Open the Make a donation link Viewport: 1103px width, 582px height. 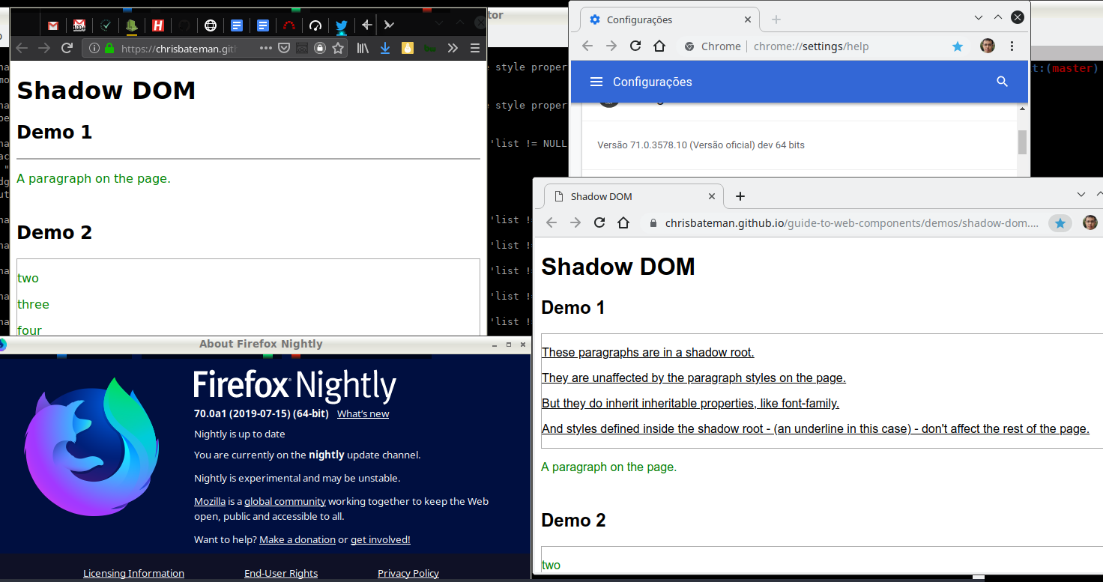click(x=297, y=539)
